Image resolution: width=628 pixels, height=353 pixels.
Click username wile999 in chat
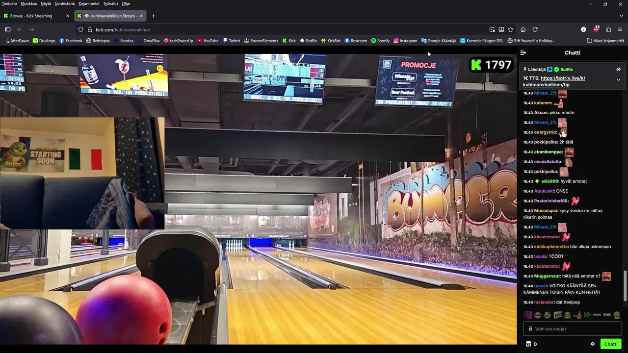click(x=549, y=181)
